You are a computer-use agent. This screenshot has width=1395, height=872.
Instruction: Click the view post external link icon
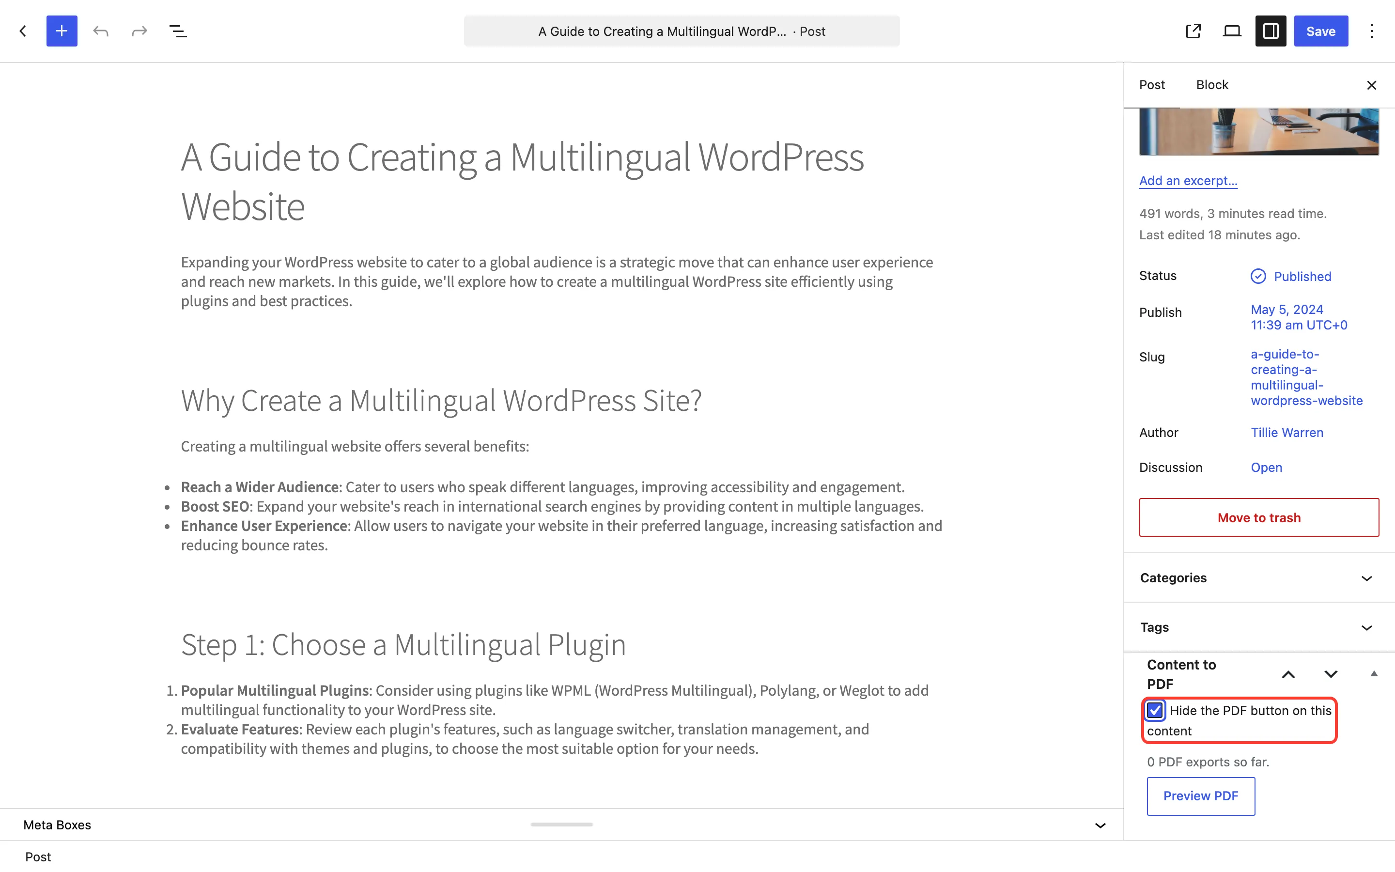point(1193,31)
